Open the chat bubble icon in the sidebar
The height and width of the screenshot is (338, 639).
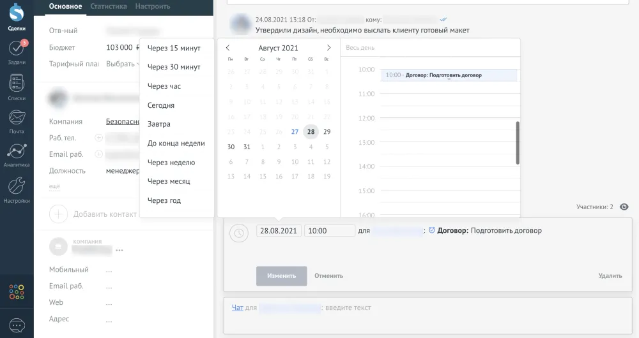[x=17, y=325]
